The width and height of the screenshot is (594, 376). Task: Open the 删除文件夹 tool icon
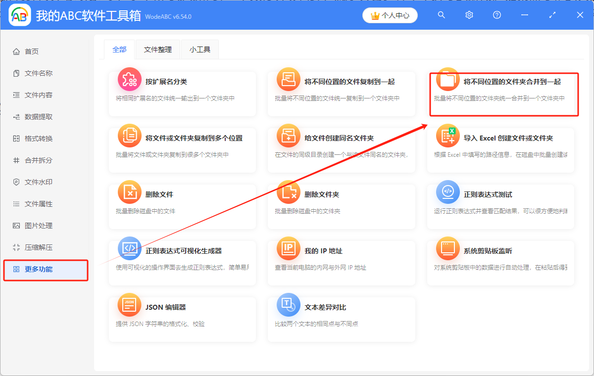click(x=289, y=193)
